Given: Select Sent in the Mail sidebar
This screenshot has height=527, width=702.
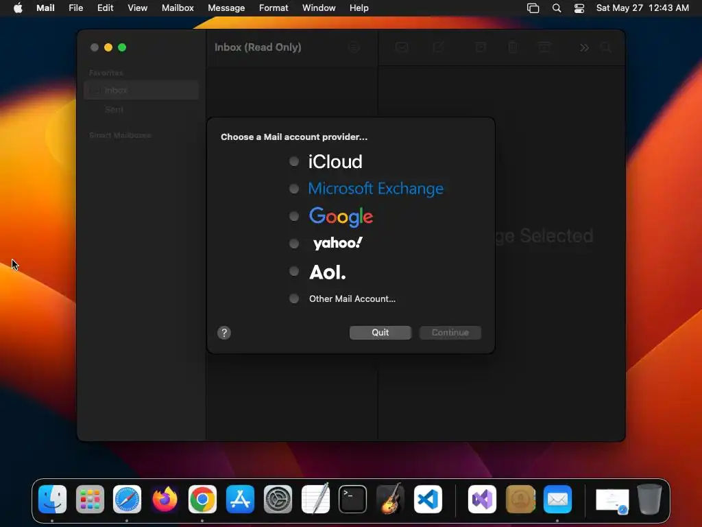Looking at the screenshot, I should [141, 109].
